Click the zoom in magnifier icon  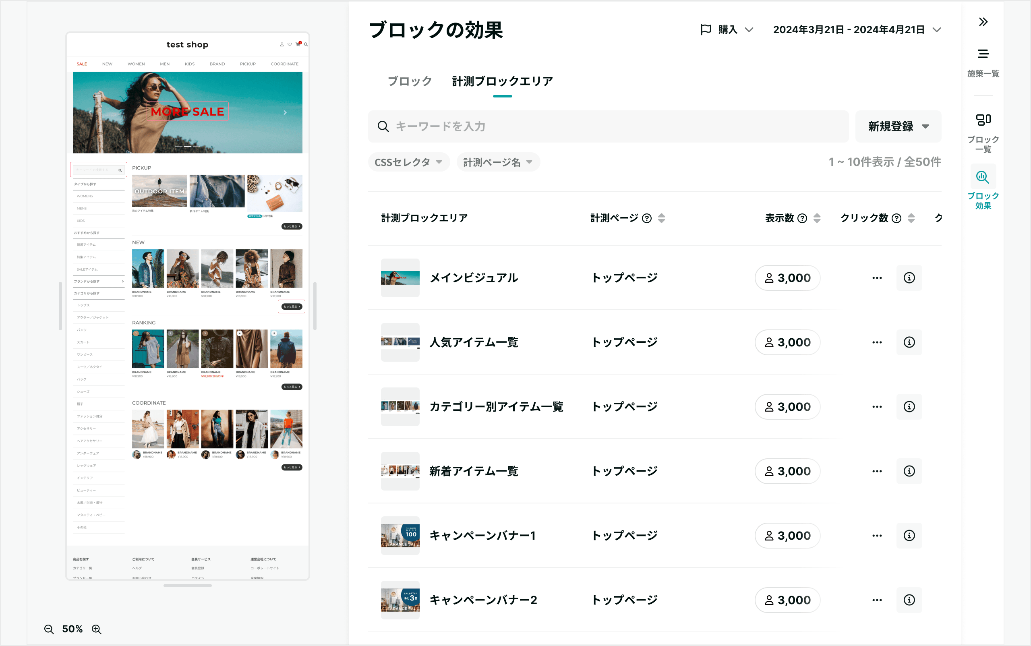click(x=97, y=629)
